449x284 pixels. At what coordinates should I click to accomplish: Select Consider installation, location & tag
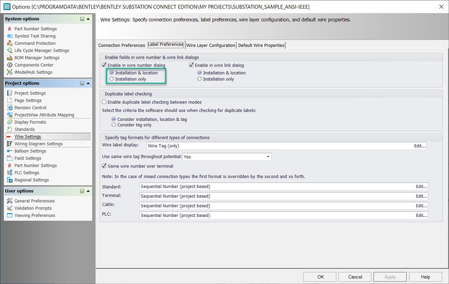(x=114, y=119)
